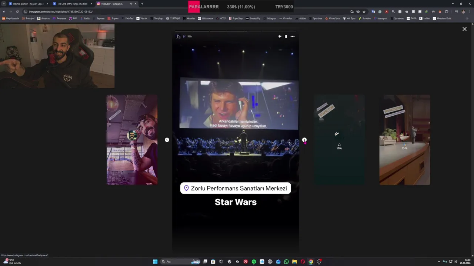Screen dimensions: 474x266
Task: Switch to the Etkinlik Biletleri browser tab
Action: pos(28,4)
